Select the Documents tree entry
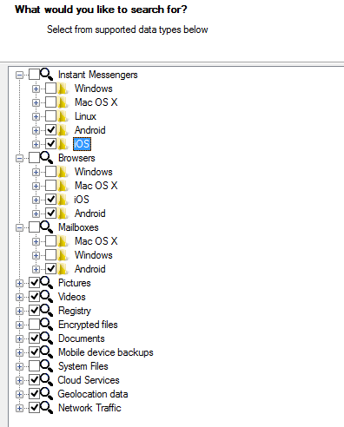The height and width of the screenshot is (427, 344). [82, 338]
